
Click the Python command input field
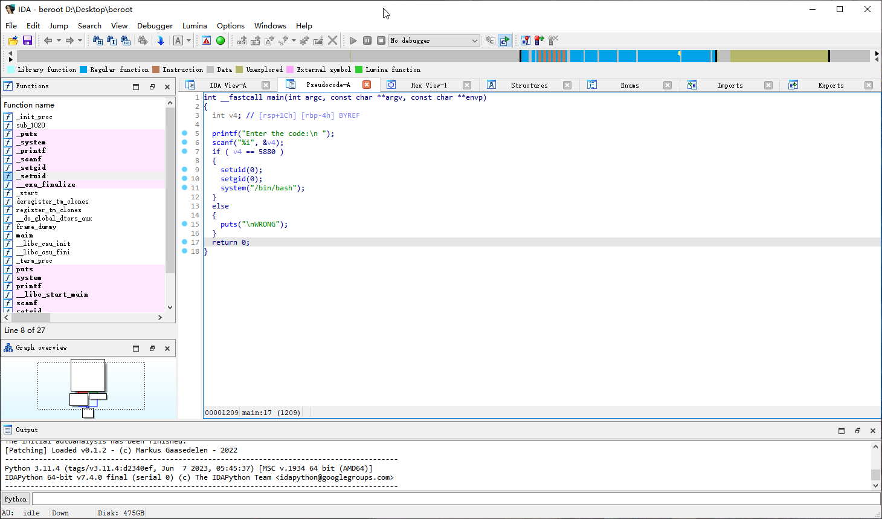(456, 499)
